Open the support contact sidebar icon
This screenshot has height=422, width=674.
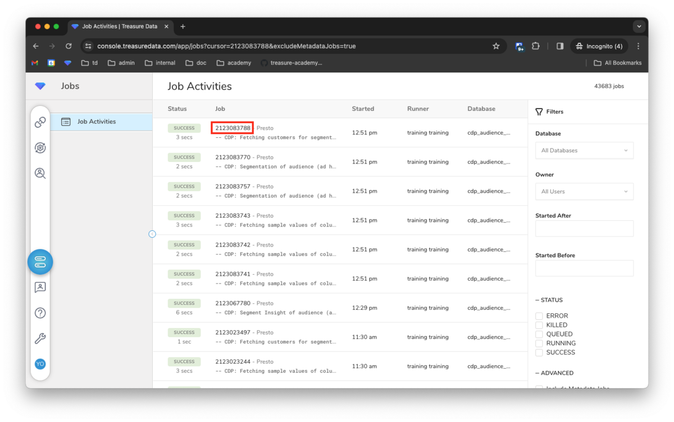coord(40,287)
